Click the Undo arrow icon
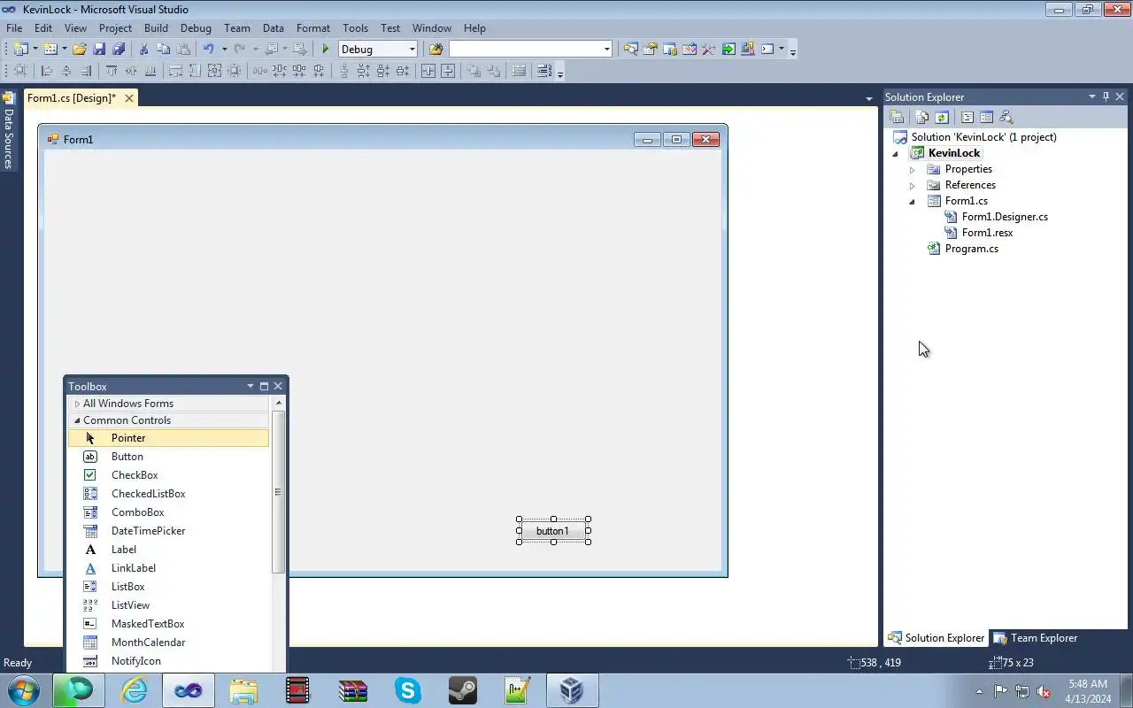This screenshot has height=708, width=1133. tap(209, 50)
